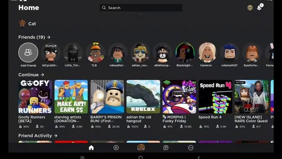Open the More ellipsis tab
Image resolution: width=282 pixels, height=159 pixels.
[x=191, y=148]
